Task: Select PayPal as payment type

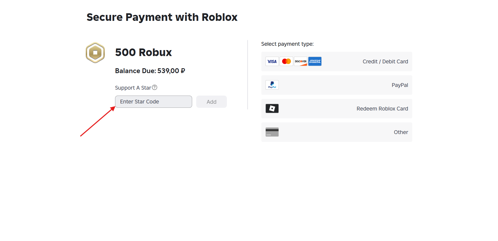Action: coord(337,85)
